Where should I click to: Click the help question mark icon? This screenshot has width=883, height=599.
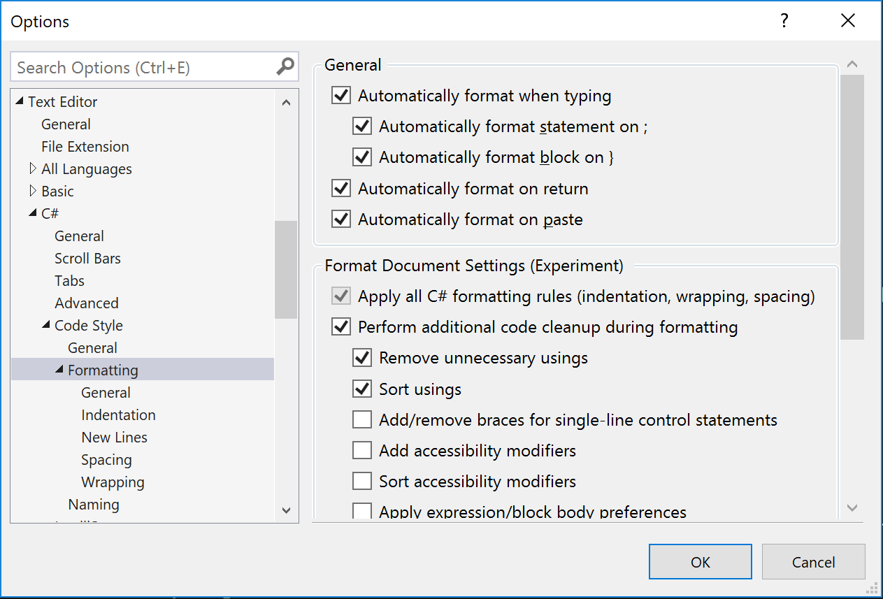pyautogui.click(x=784, y=21)
